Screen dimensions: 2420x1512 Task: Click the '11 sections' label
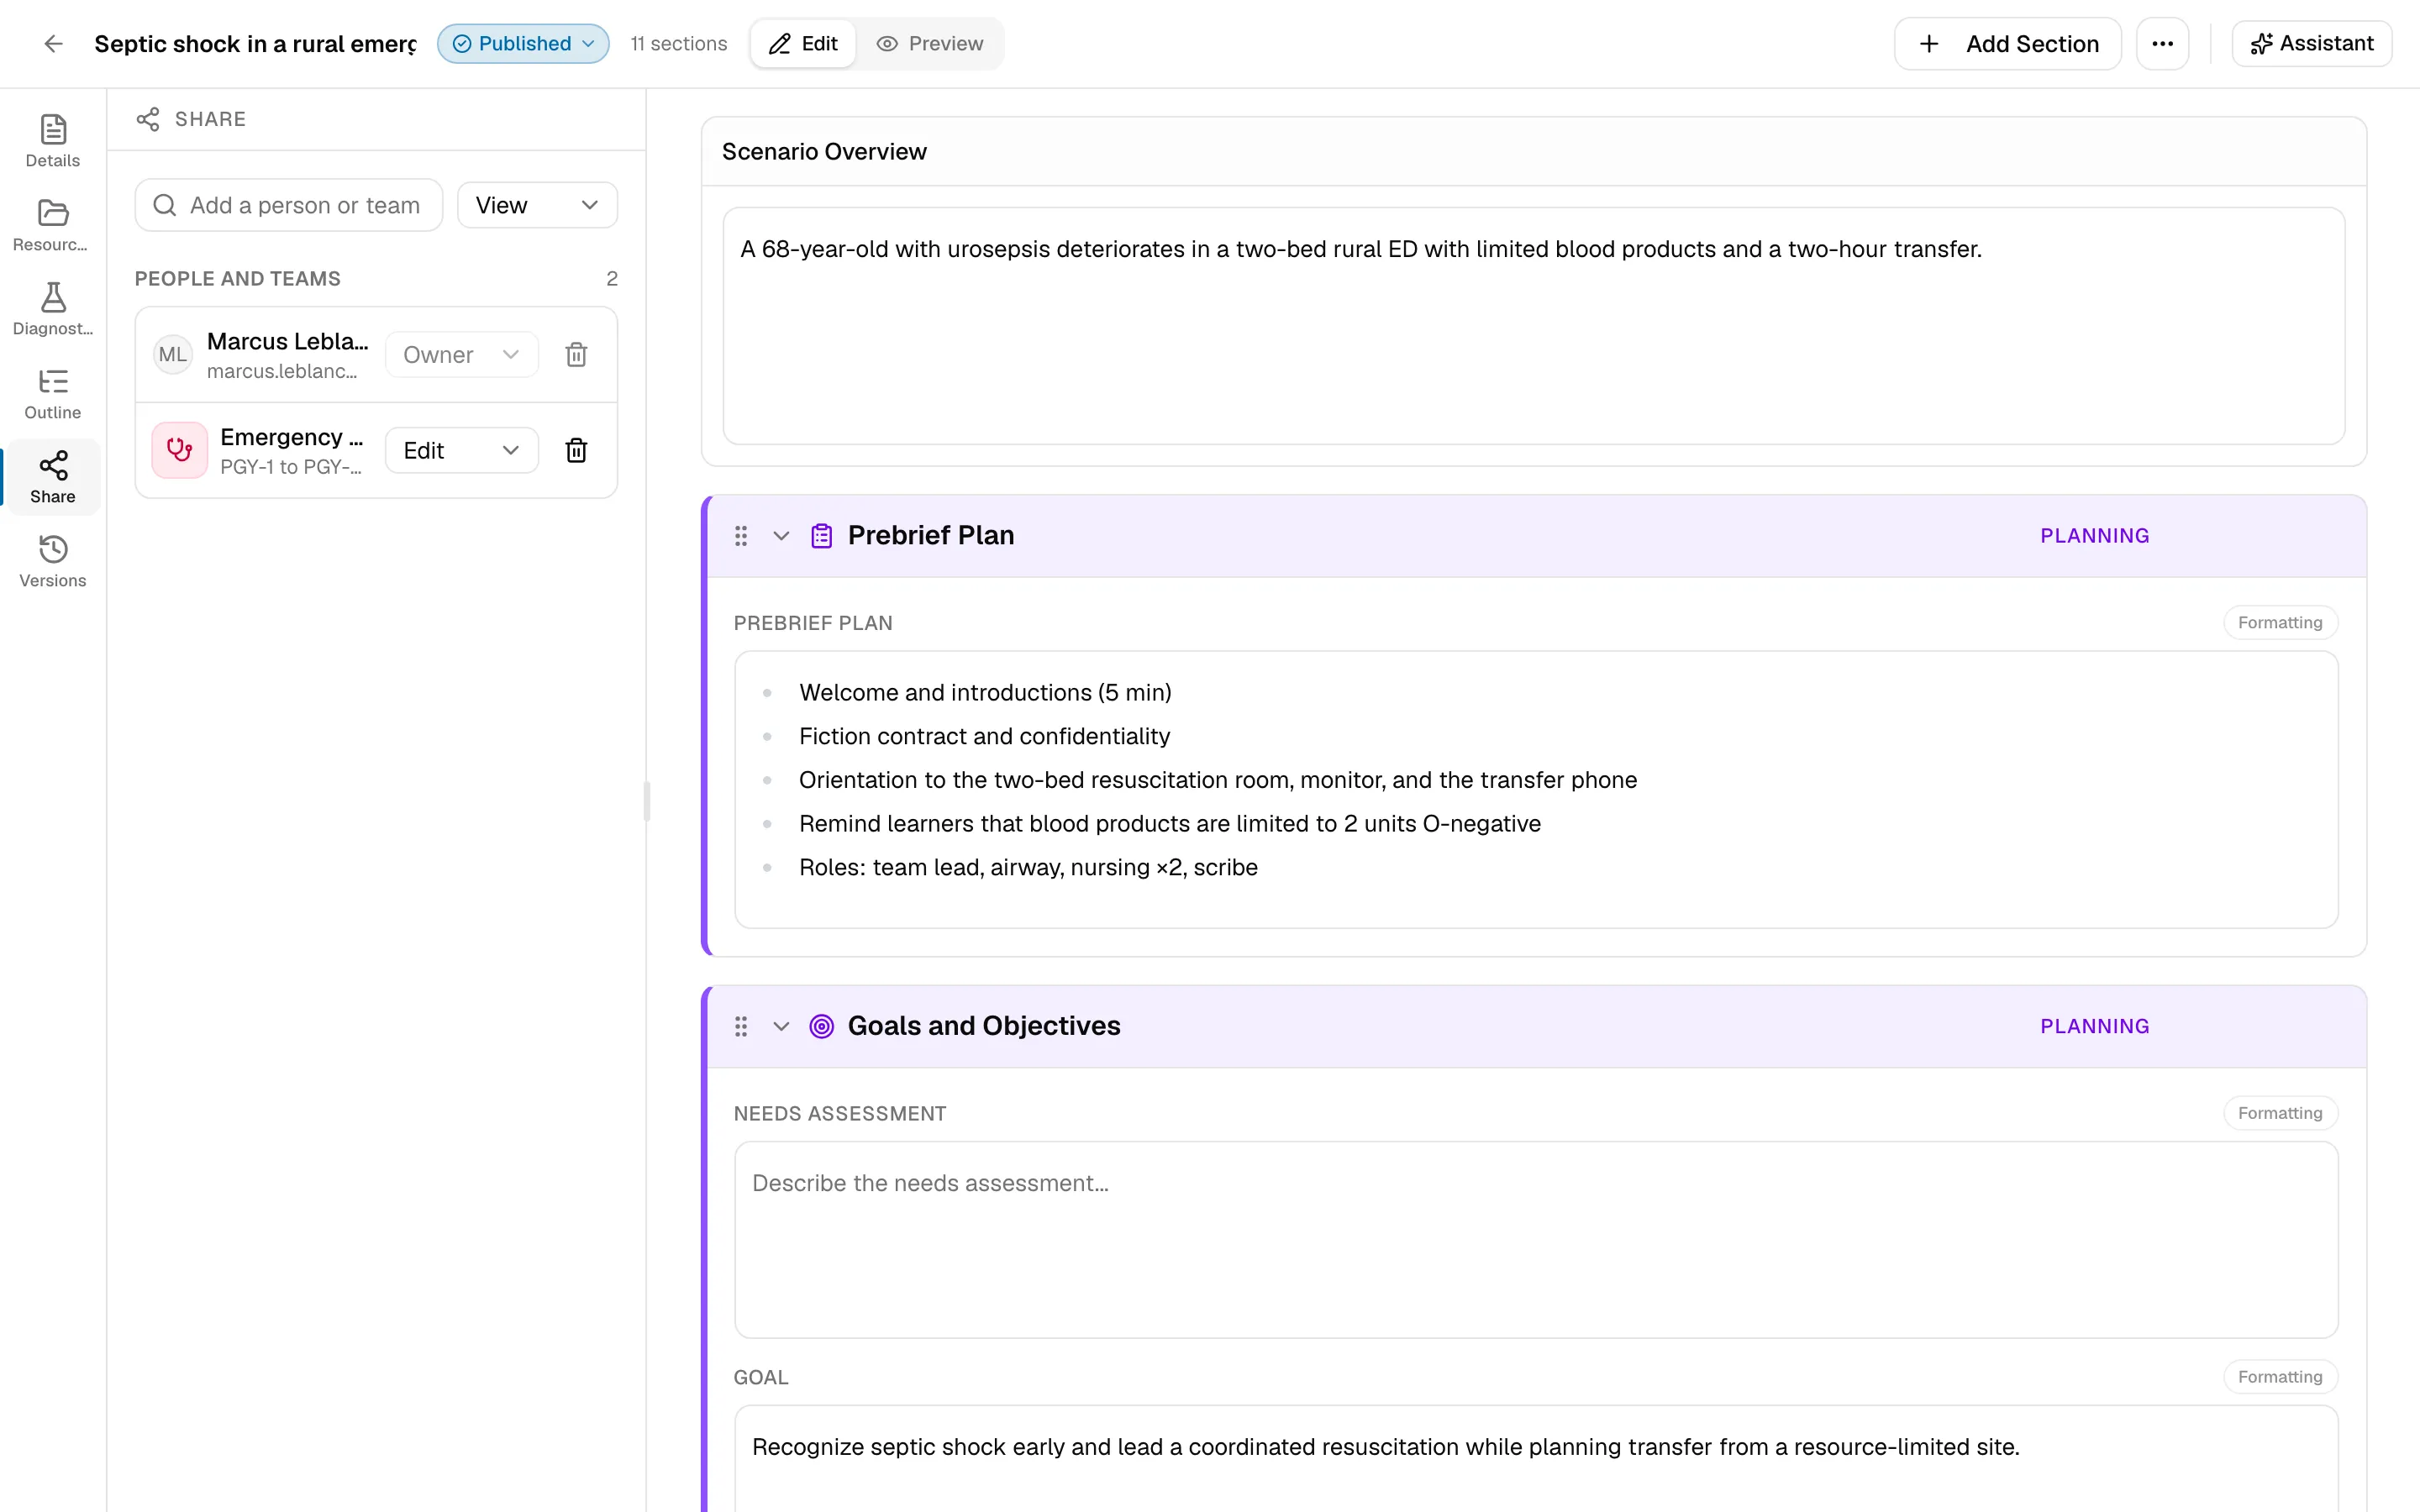(x=678, y=43)
